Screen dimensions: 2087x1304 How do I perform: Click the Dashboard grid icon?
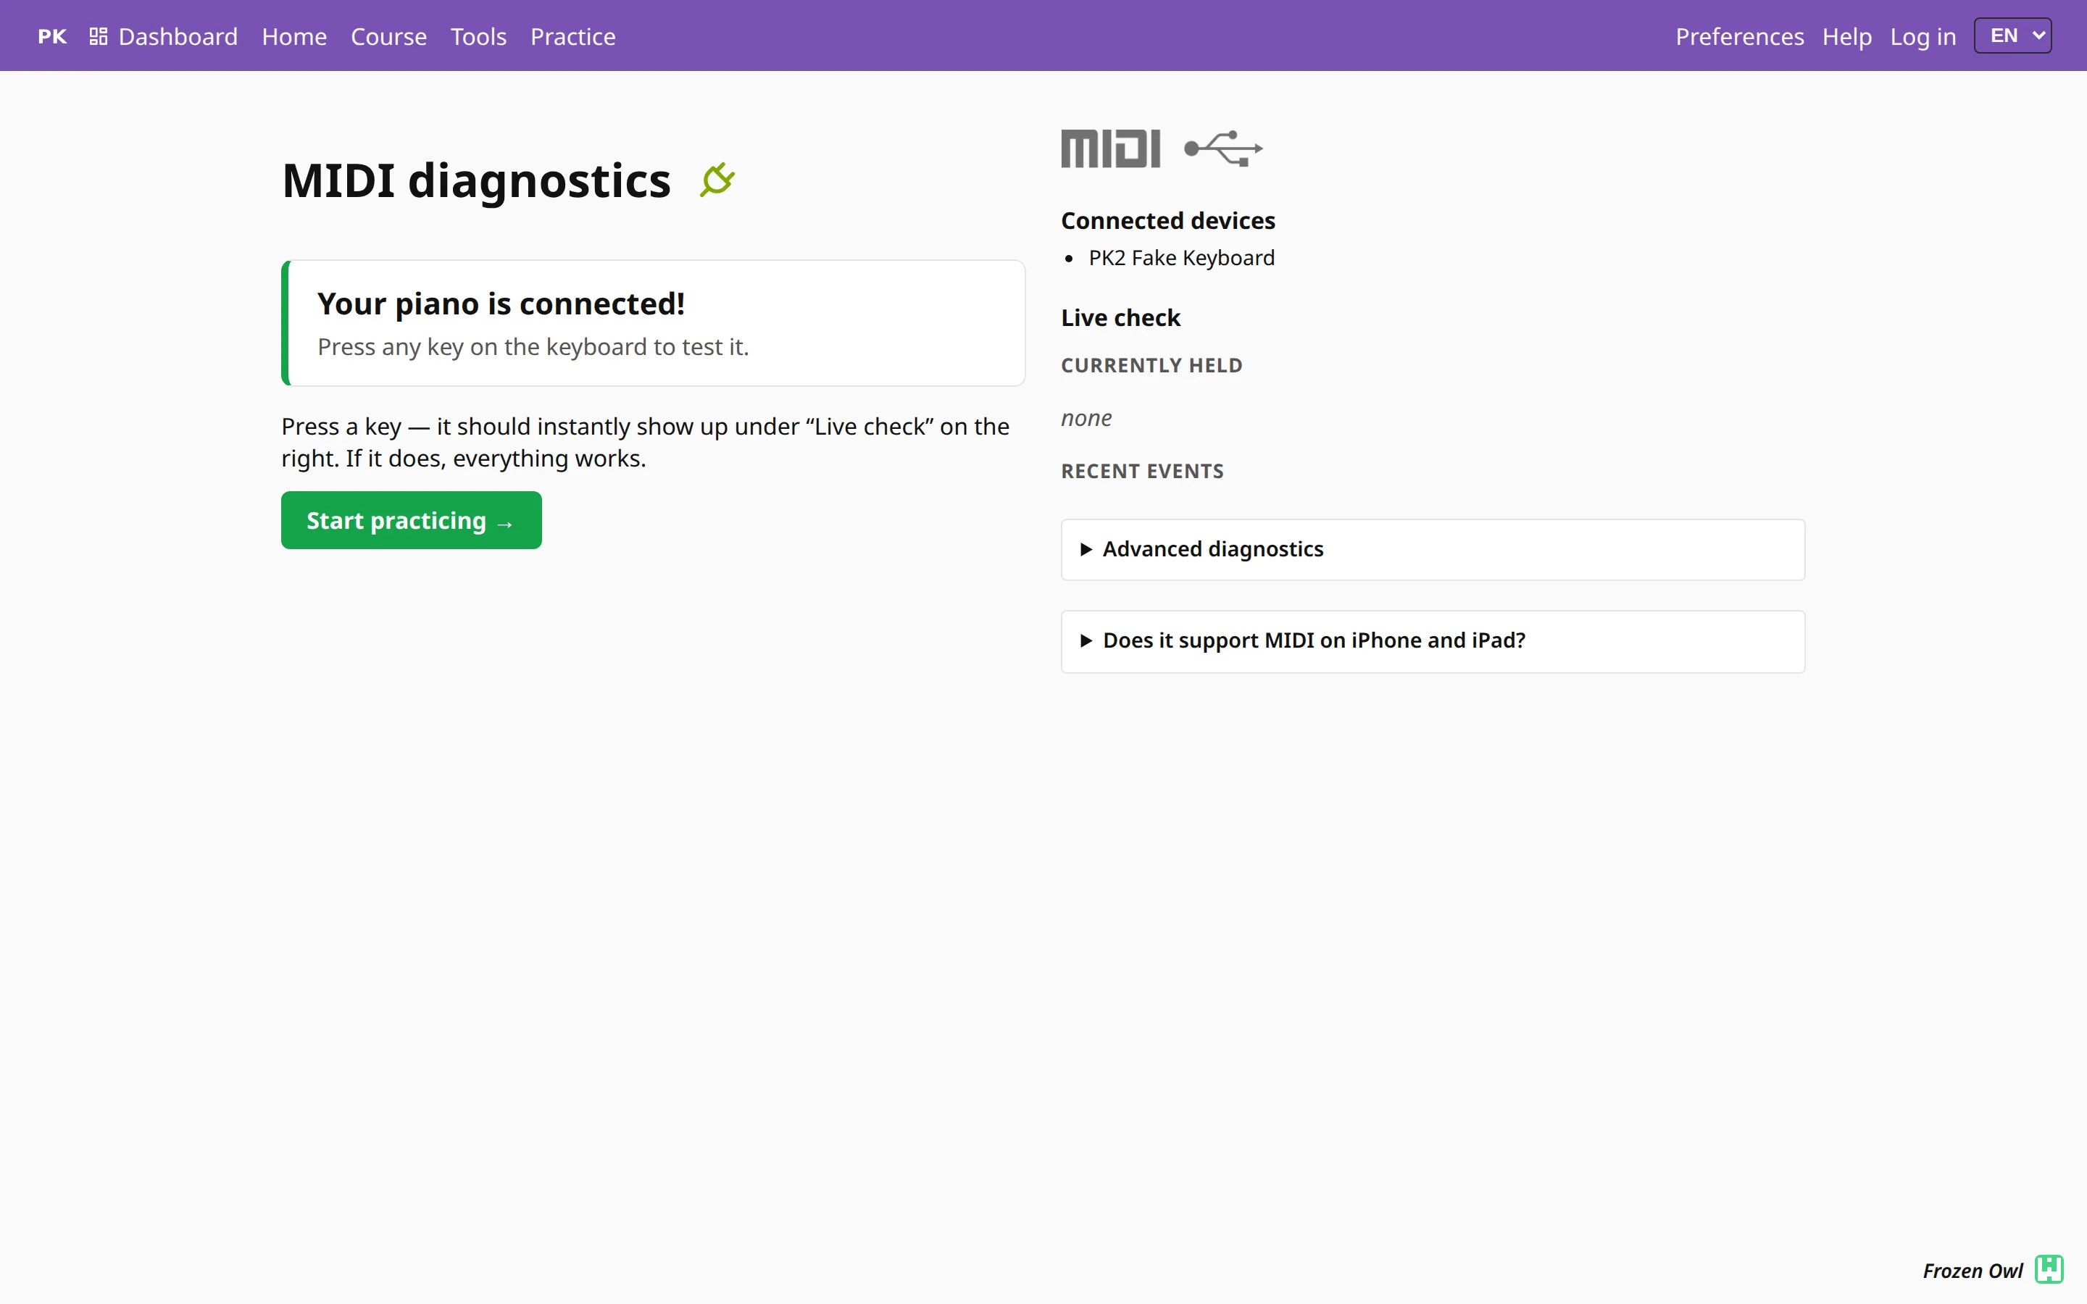pos(99,36)
